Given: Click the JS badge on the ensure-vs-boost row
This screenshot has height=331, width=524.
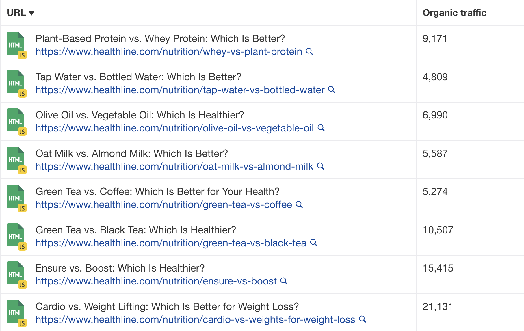Looking at the screenshot, I should 23,284.
